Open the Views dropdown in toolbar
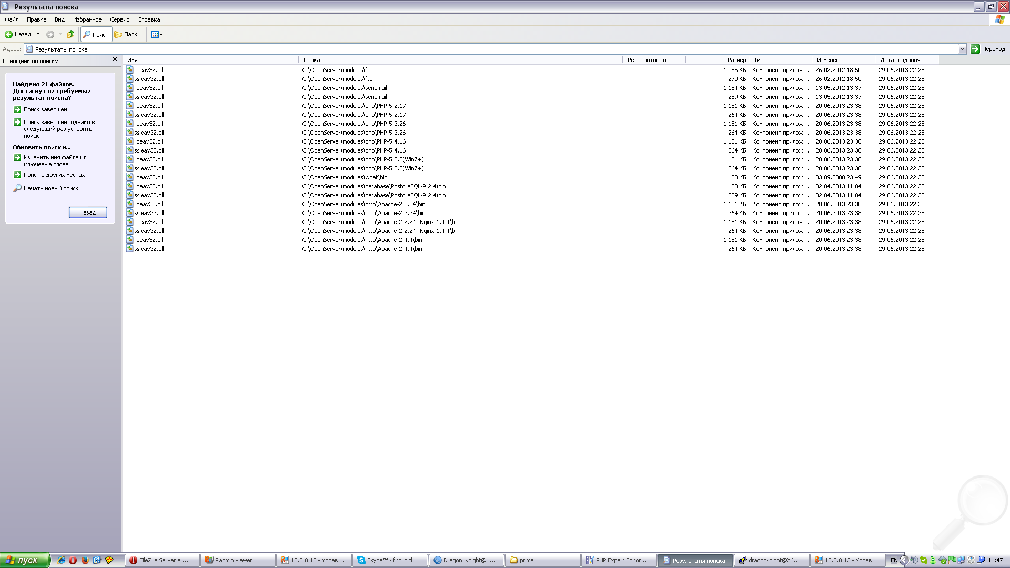Screen dimensions: 1010x568 (157, 35)
